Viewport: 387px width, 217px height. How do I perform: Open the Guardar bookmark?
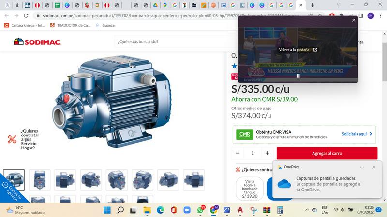coord(105,25)
